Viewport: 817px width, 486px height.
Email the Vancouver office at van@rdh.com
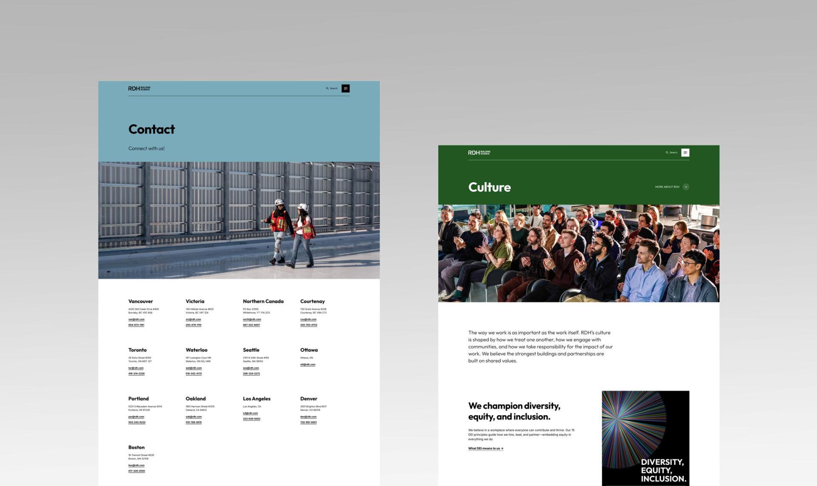tap(136, 319)
